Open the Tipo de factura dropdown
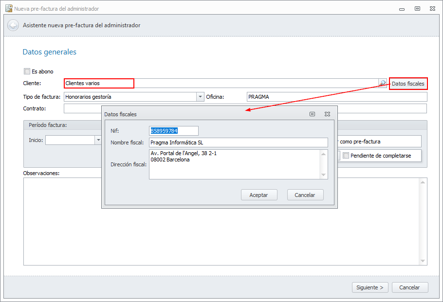 pyautogui.click(x=200, y=97)
